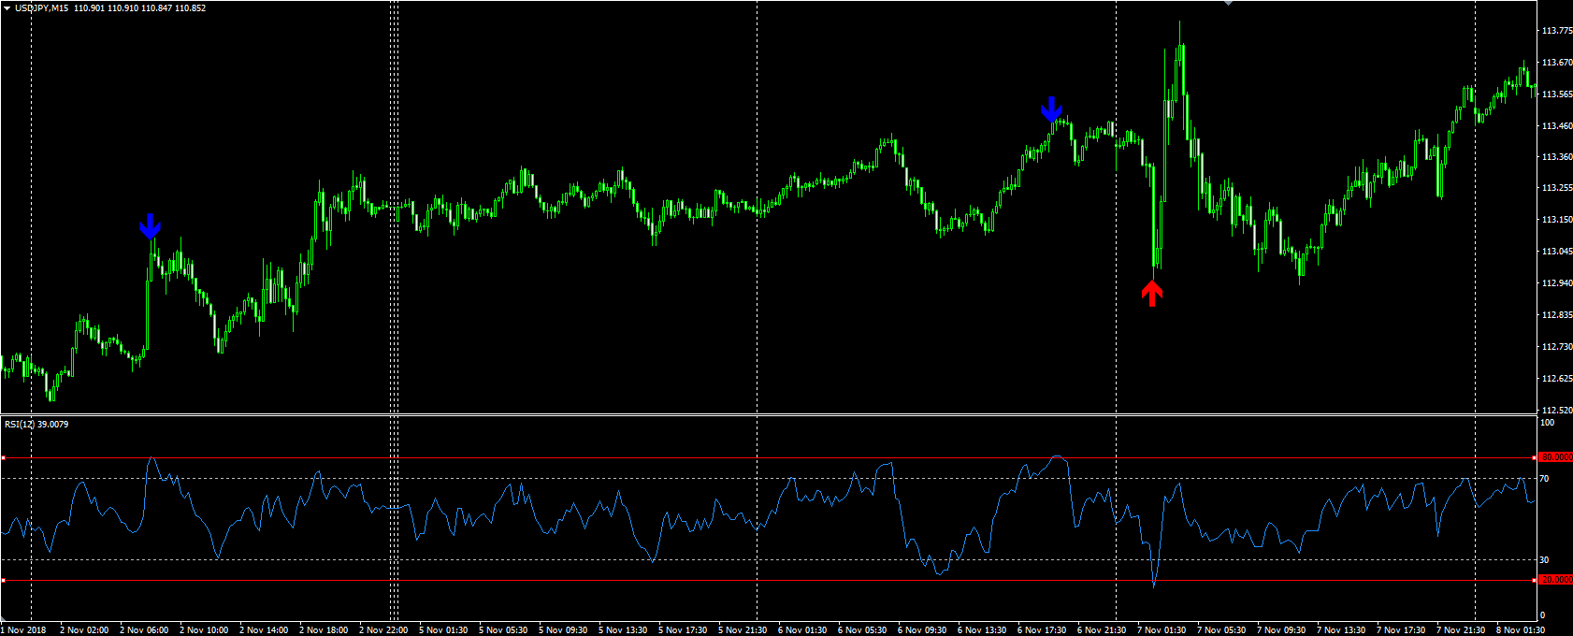Image resolution: width=1573 pixels, height=636 pixels.
Task: Click the 7 Nov 17:30 time label
Action: tap(1401, 630)
